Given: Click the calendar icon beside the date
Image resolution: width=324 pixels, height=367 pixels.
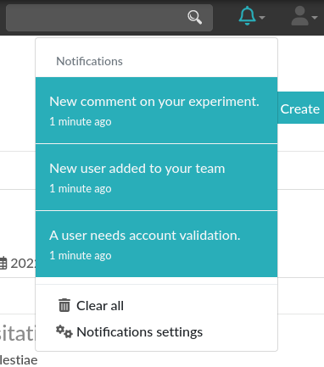Looking at the screenshot, I should tap(3, 263).
